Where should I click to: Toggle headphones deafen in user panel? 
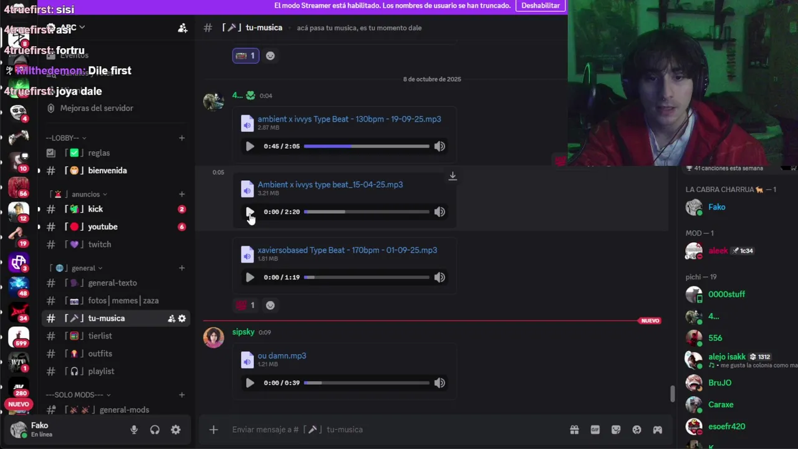point(155,430)
